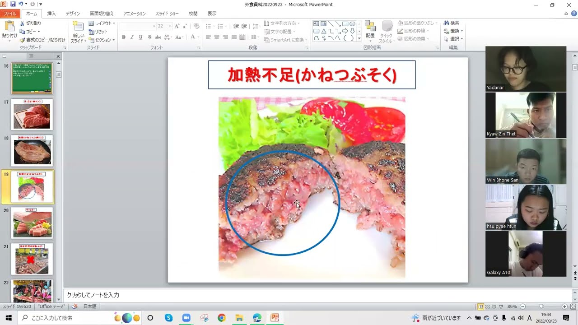This screenshot has height=325, width=578.
Task: Open the ファイル tab
Action: [10, 14]
